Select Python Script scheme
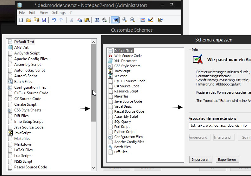The width and height of the screenshot is (251, 176). pyautogui.click(x=124, y=132)
